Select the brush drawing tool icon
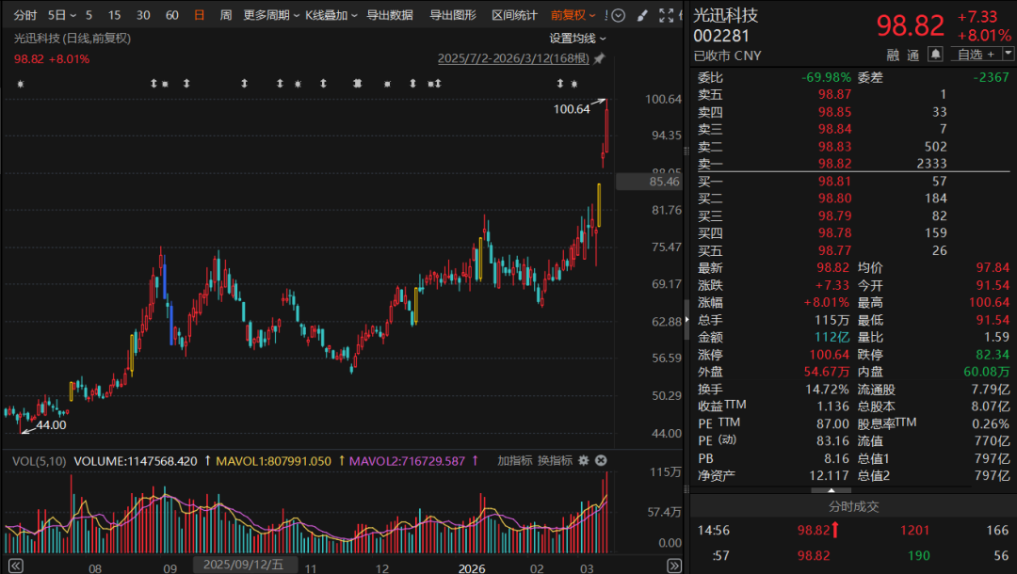 (x=642, y=15)
